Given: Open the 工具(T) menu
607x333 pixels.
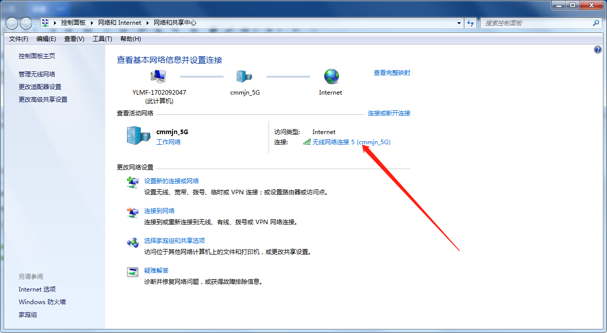Looking at the screenshot, I should (x=102, y=39).
